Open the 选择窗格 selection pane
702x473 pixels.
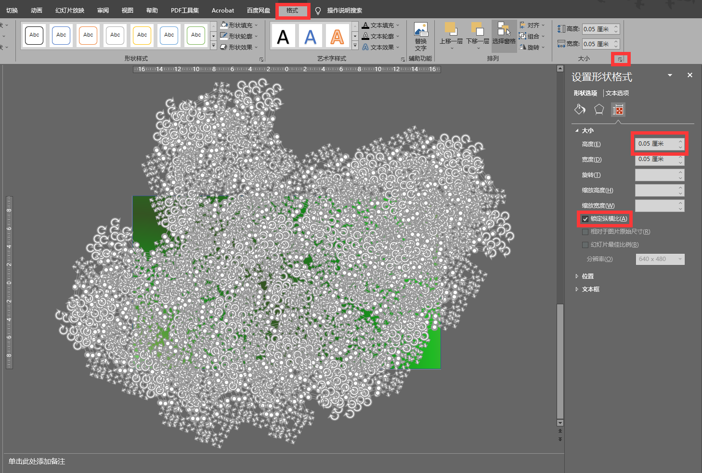(x=504, y=31)
